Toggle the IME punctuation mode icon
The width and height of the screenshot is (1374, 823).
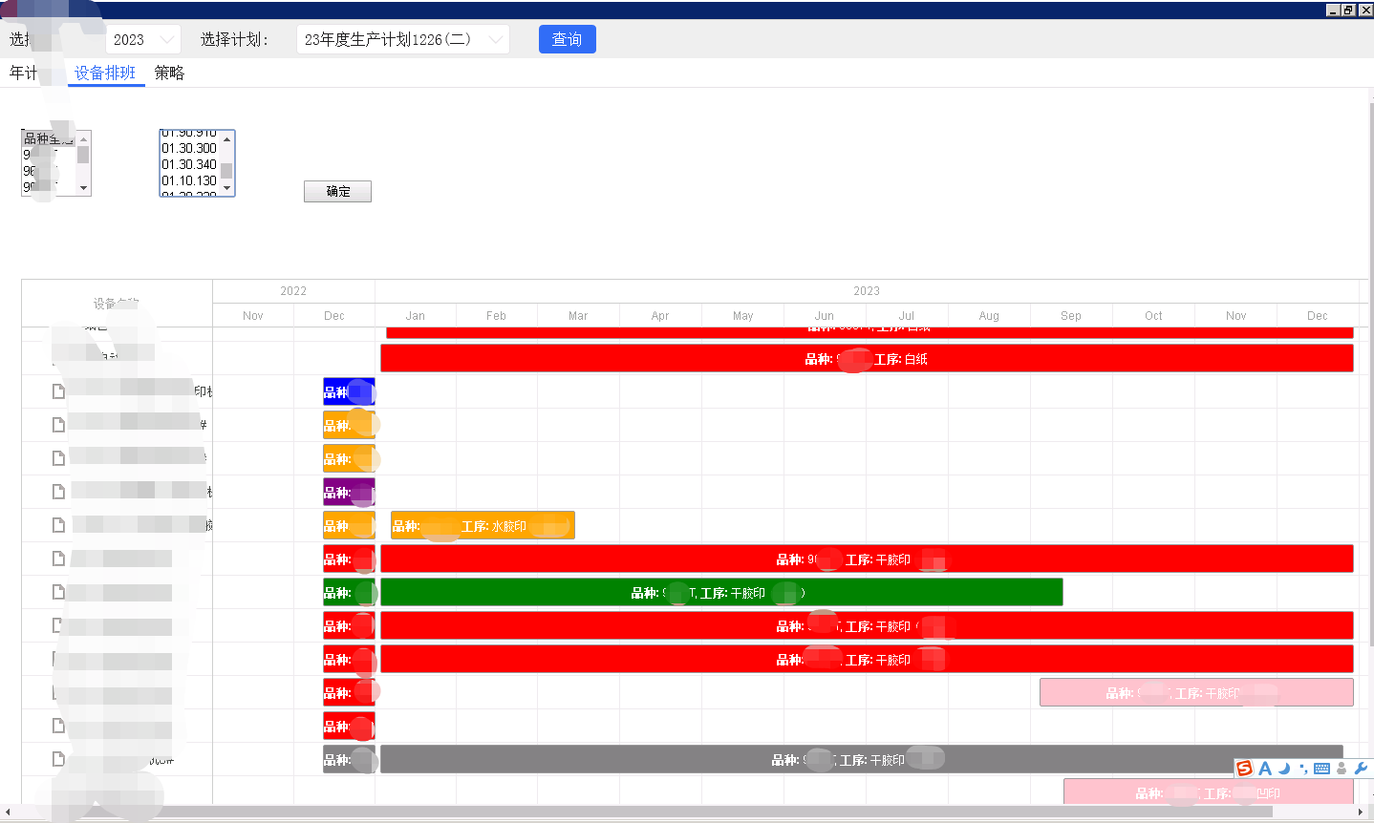click(1303, 769)
